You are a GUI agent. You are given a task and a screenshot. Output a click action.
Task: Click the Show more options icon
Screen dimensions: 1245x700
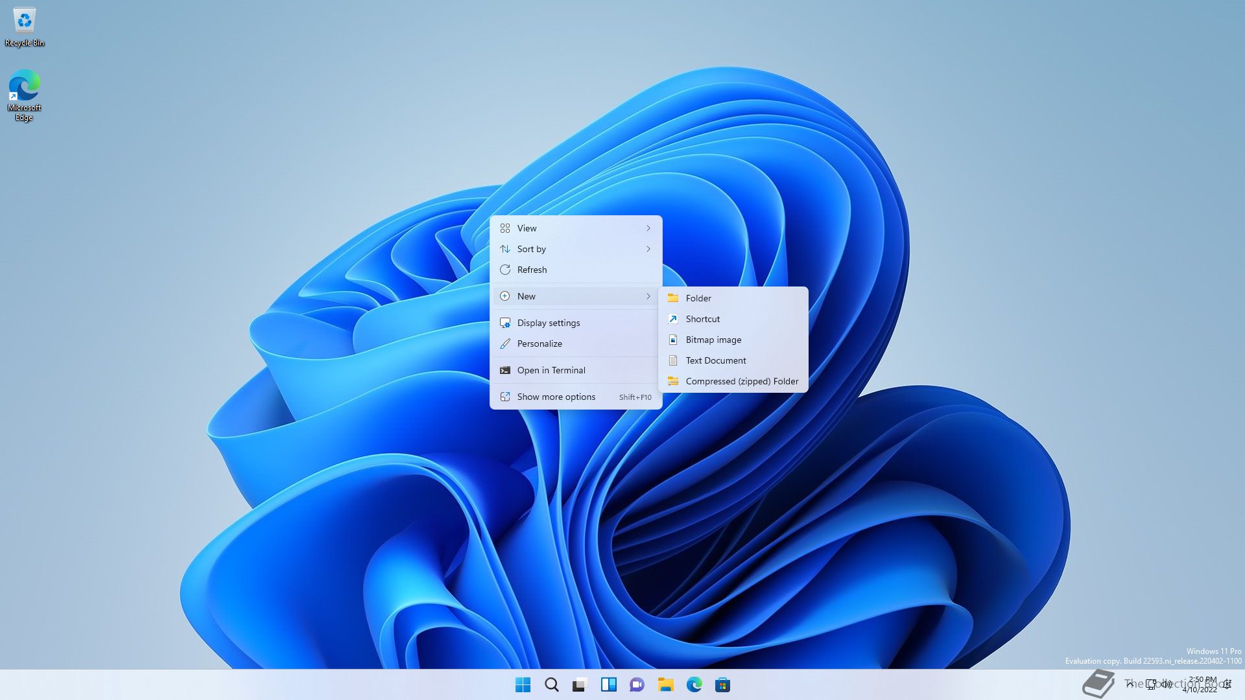coord(505,397)
